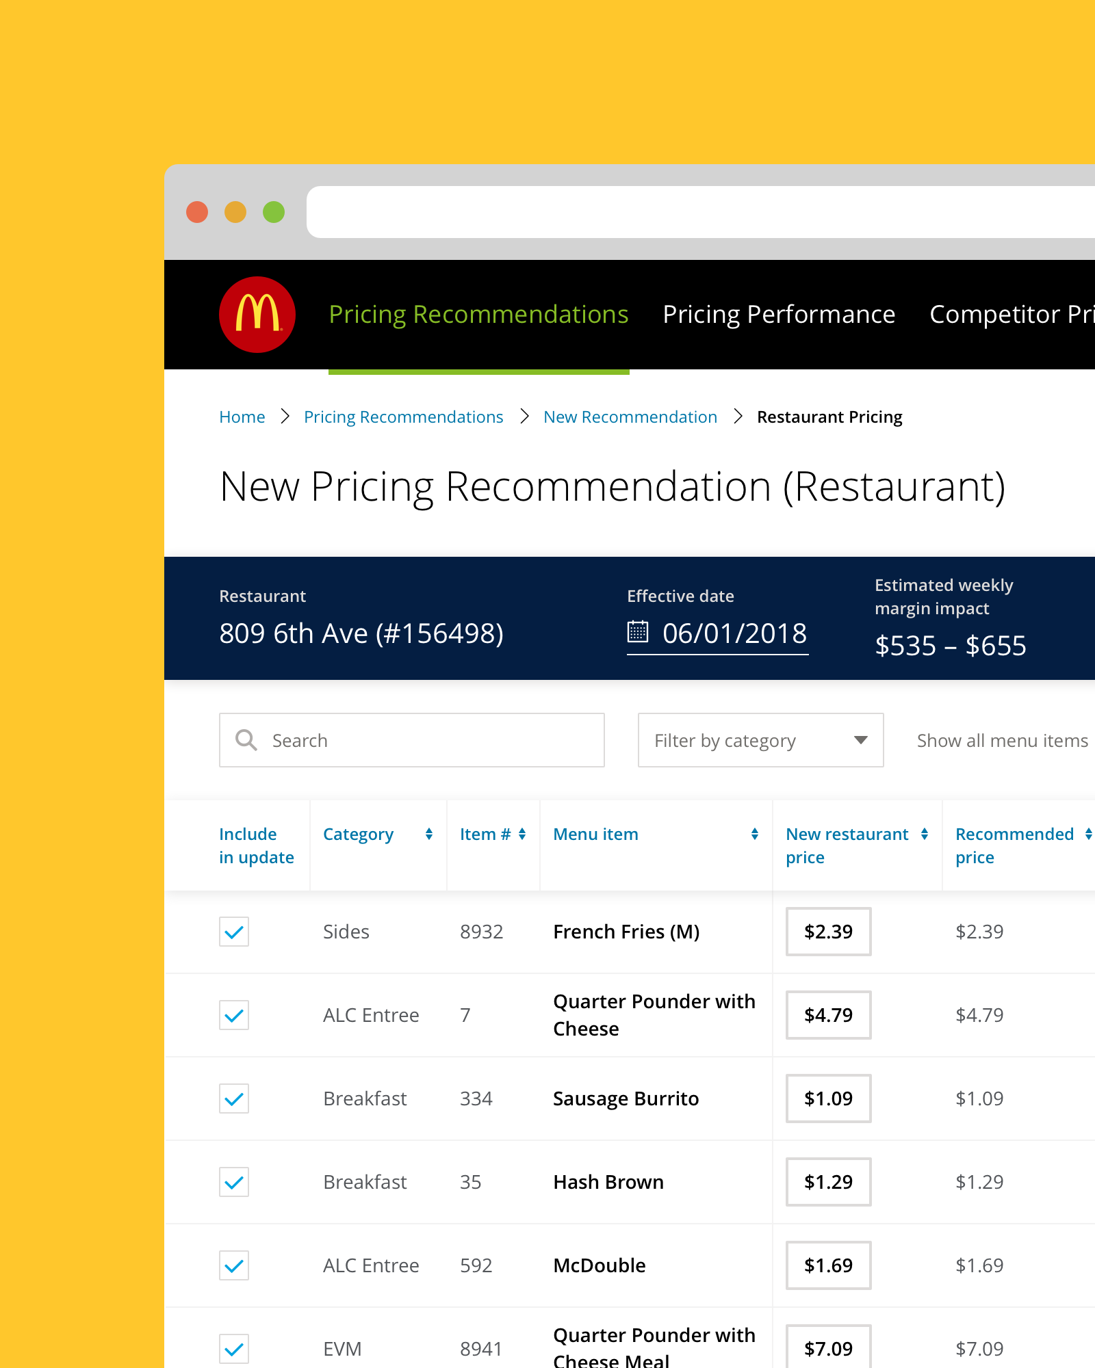Navigate to Pricing Recommendations breadcrumb
Screen dimensions: 1095x1368
(x=403, y=416)
